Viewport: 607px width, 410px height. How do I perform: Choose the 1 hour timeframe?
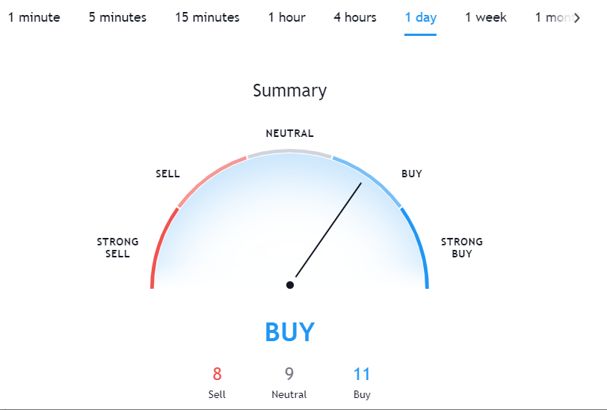click(287, 17)
